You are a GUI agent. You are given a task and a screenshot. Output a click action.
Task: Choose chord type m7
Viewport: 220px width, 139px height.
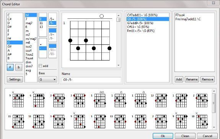[31, 35]
